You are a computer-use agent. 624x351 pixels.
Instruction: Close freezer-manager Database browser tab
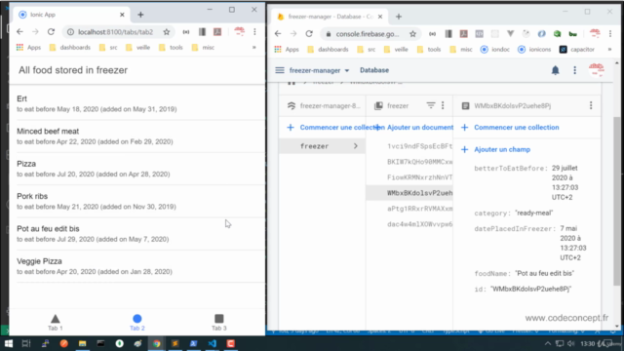pyautogui.click(x=380, y=17)
